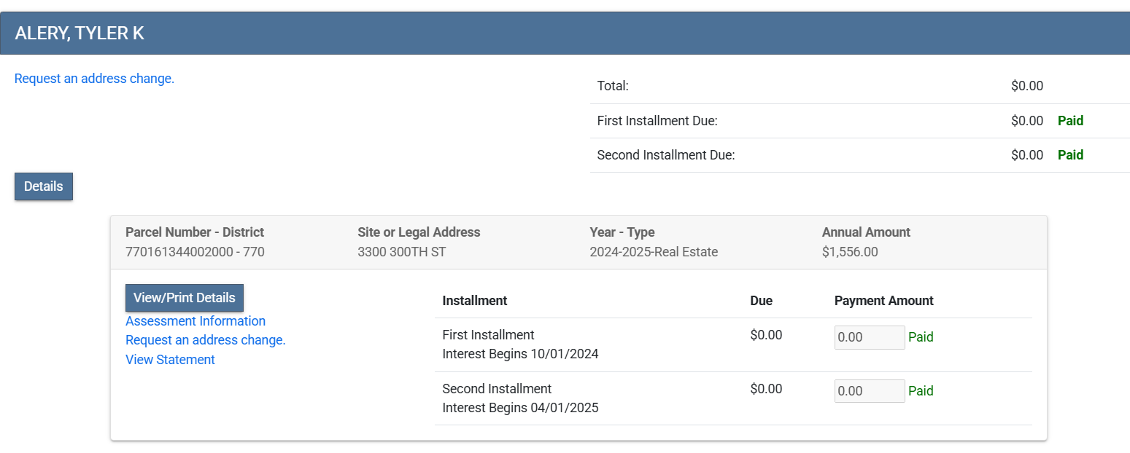
Task: Click the First Installment payment amount field
Action: (869, 338)
